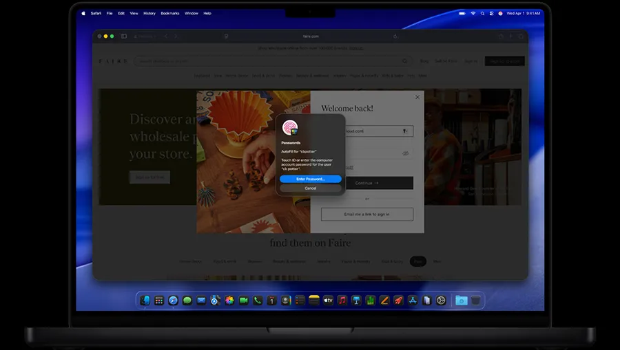Screen dimensions: 620x350
Task: Launch App Store from the Dock
Action: point(413,300)
